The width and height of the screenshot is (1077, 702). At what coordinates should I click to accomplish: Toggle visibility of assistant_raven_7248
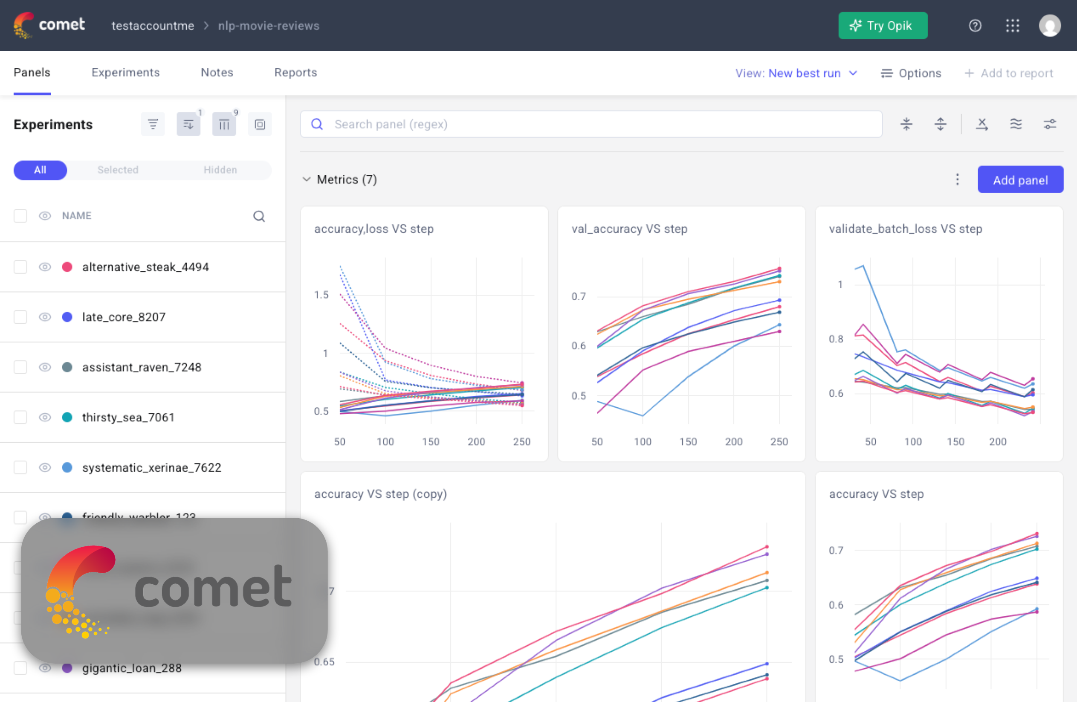(45, 367)
